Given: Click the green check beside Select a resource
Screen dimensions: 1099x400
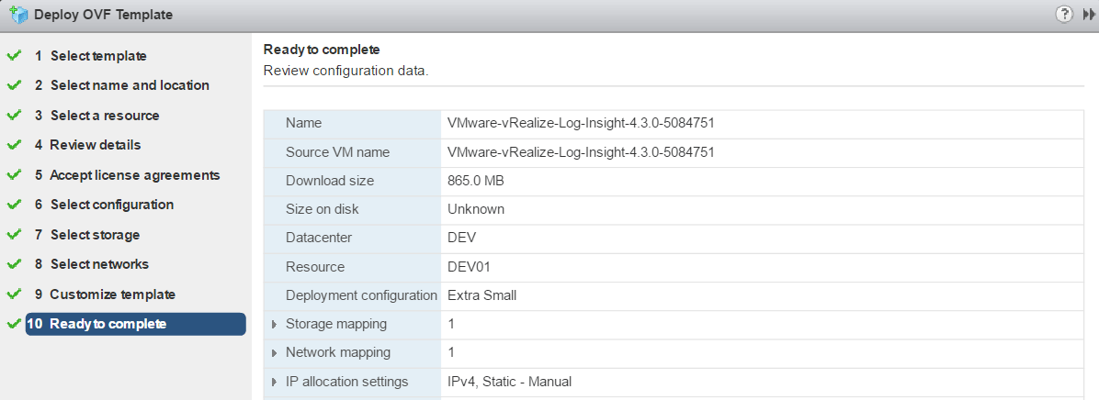Looking at the screenshot, I should 14,116.
